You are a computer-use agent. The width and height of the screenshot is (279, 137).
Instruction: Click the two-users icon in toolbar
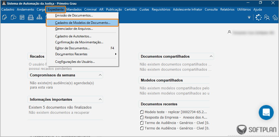(267, 17)
